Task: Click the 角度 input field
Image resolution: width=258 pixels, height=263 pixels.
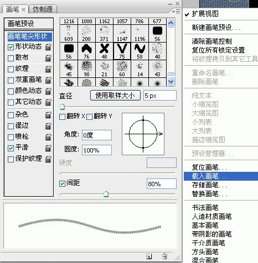Action: [x=97, y=135]
